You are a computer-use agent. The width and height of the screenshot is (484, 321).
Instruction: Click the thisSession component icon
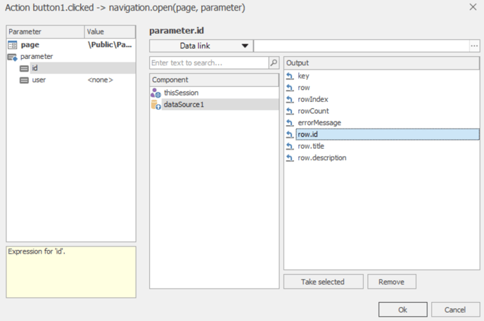156,93
